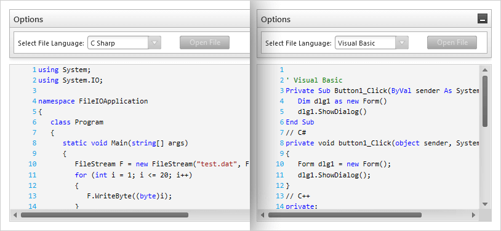Click the right panel Options header title
The width and height of the screenshot is (501, 231).
pos(276,19)
